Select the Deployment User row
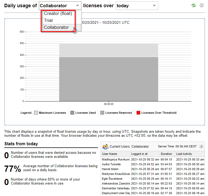This screenshot has height=196, width=208. pos(153,193)
